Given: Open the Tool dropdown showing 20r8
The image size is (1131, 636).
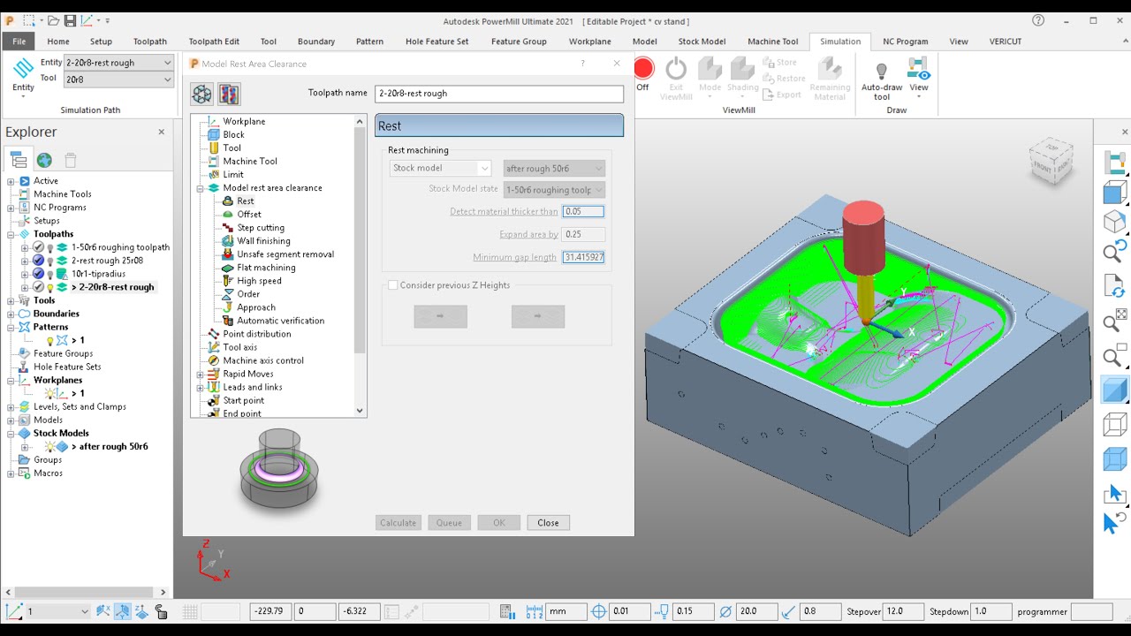Looking at the screenshot, I should point(118,79).
